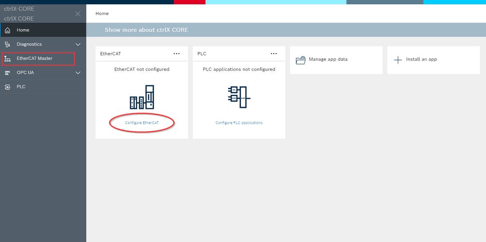Open the Home item in sidebar
Viewport: 486px width, 242px height.
point(43,30)
